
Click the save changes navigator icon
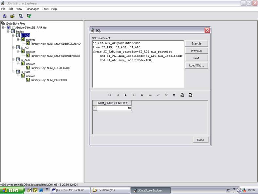(x=182, y=95)
